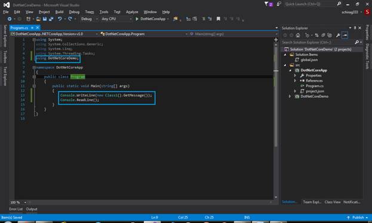Screen dimensions: 372x223
Task: Start debugging with the green play arrow
Action: tap(137, 18)
